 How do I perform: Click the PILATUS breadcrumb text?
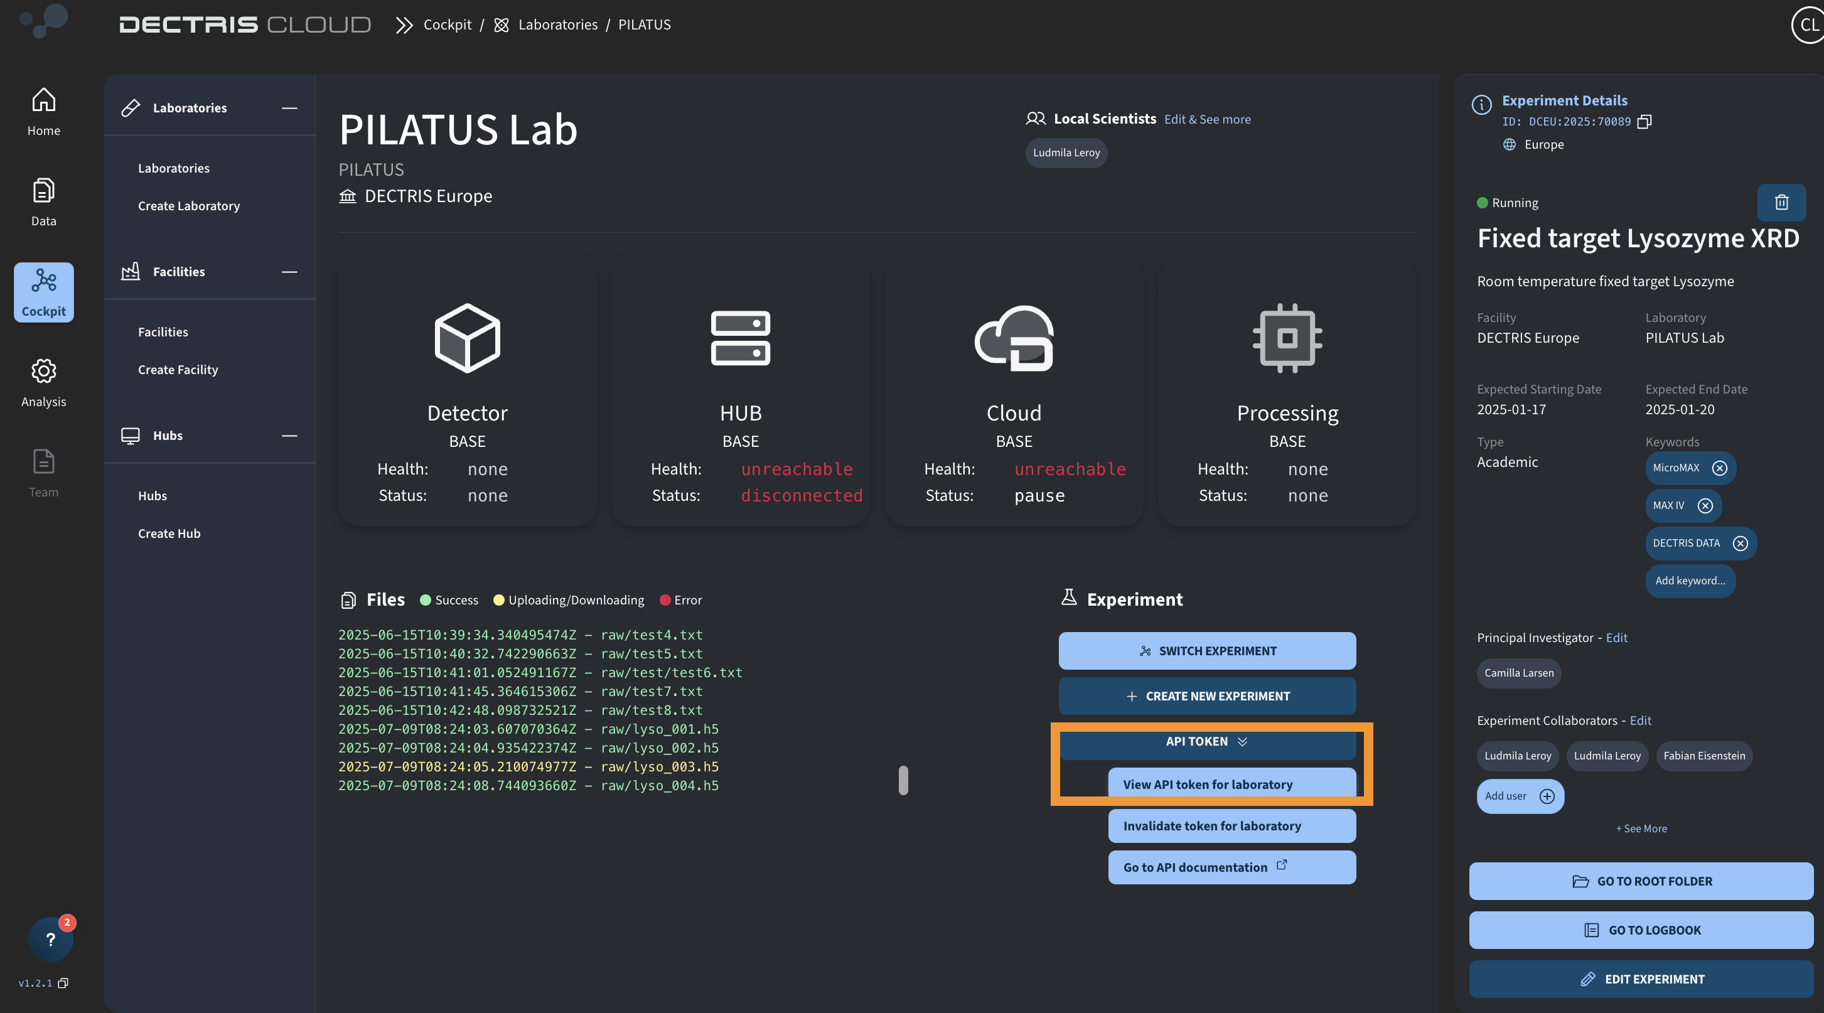645,24
